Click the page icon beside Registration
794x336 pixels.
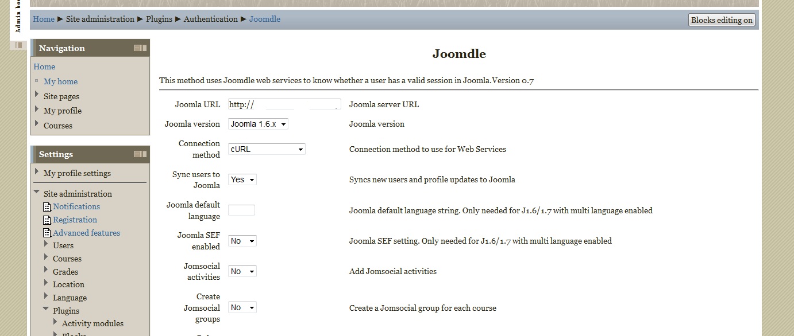47,220
